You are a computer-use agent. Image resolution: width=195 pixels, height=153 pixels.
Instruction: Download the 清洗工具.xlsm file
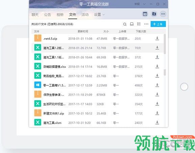coord(157,122)
